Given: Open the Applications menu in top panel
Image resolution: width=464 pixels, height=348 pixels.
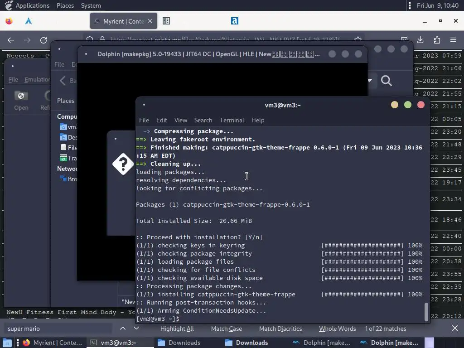Looking at the screenshot, I should 33,5.
